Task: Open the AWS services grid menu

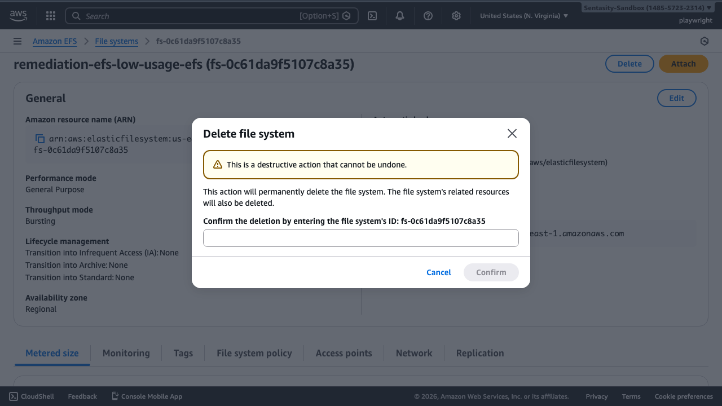Action: pyautogui.click(x=50, y=15)
